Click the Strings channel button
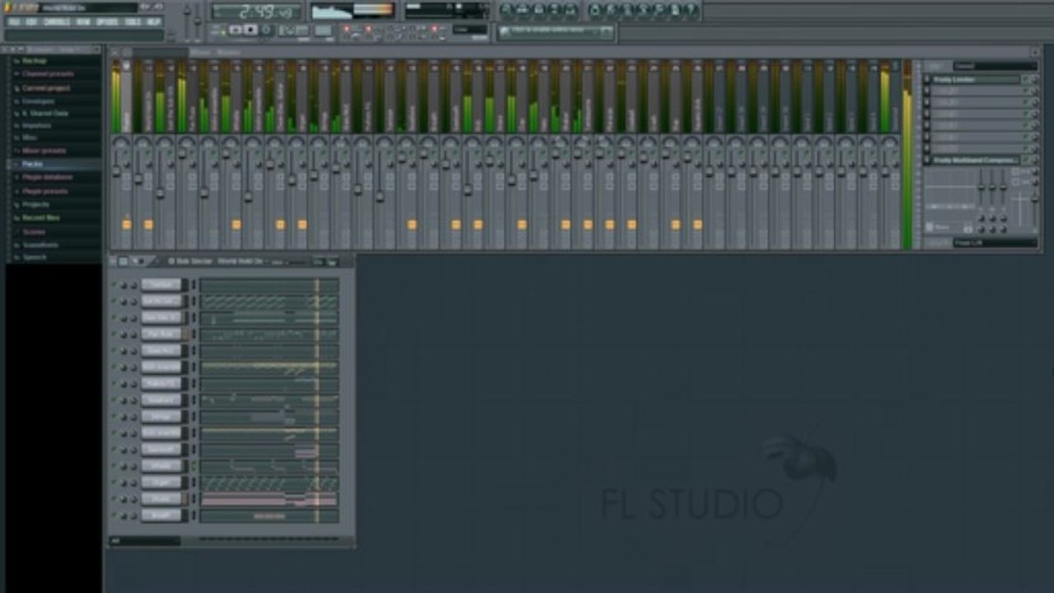Viewport: 1054px width, 593px height. [161, 416]
